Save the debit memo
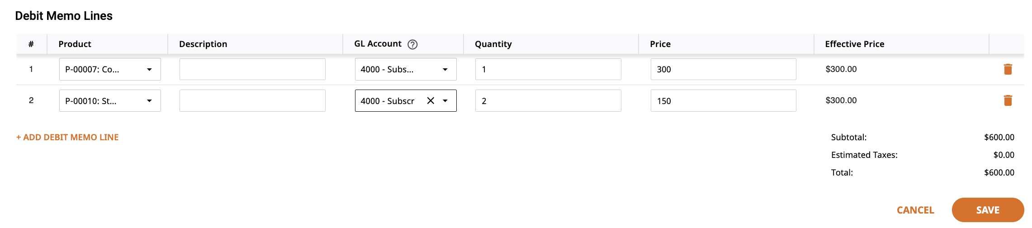This screenshot has height=228, width=1032. tap(988, 210)
